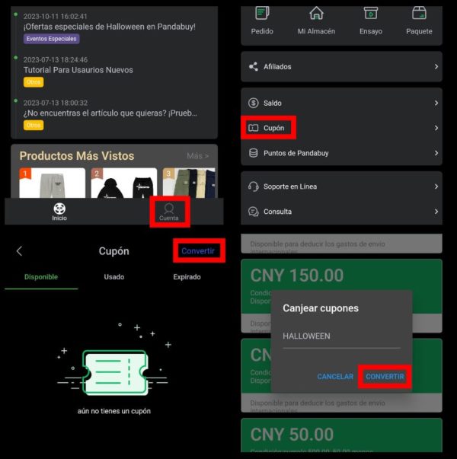Tap the Afiliados share icon
The image size is (457, 459).
tap(254, 67)
